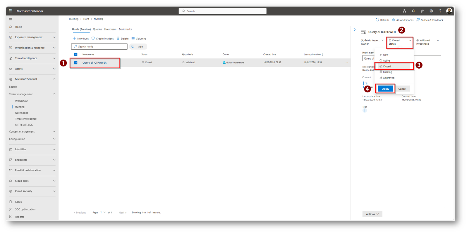Open MITRE ATT&CK in the sidebar
The width and height of the screenshot is (467, 233).
(x=24, y=125)
